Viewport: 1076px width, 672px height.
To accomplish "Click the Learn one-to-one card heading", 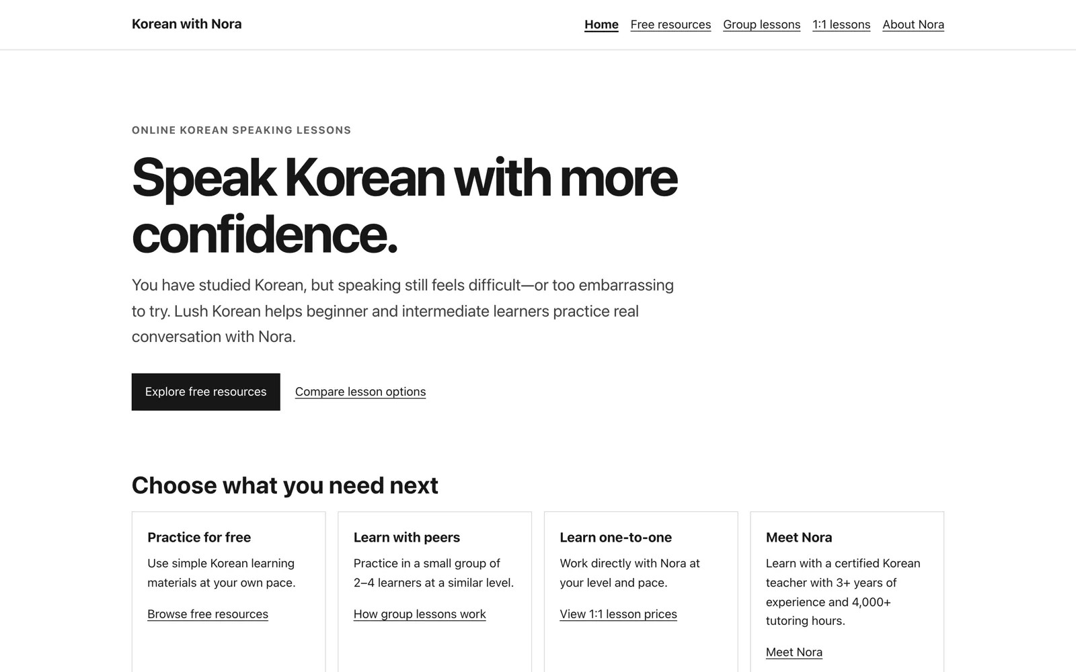I will pyautogui.click(x=615, y=538).
